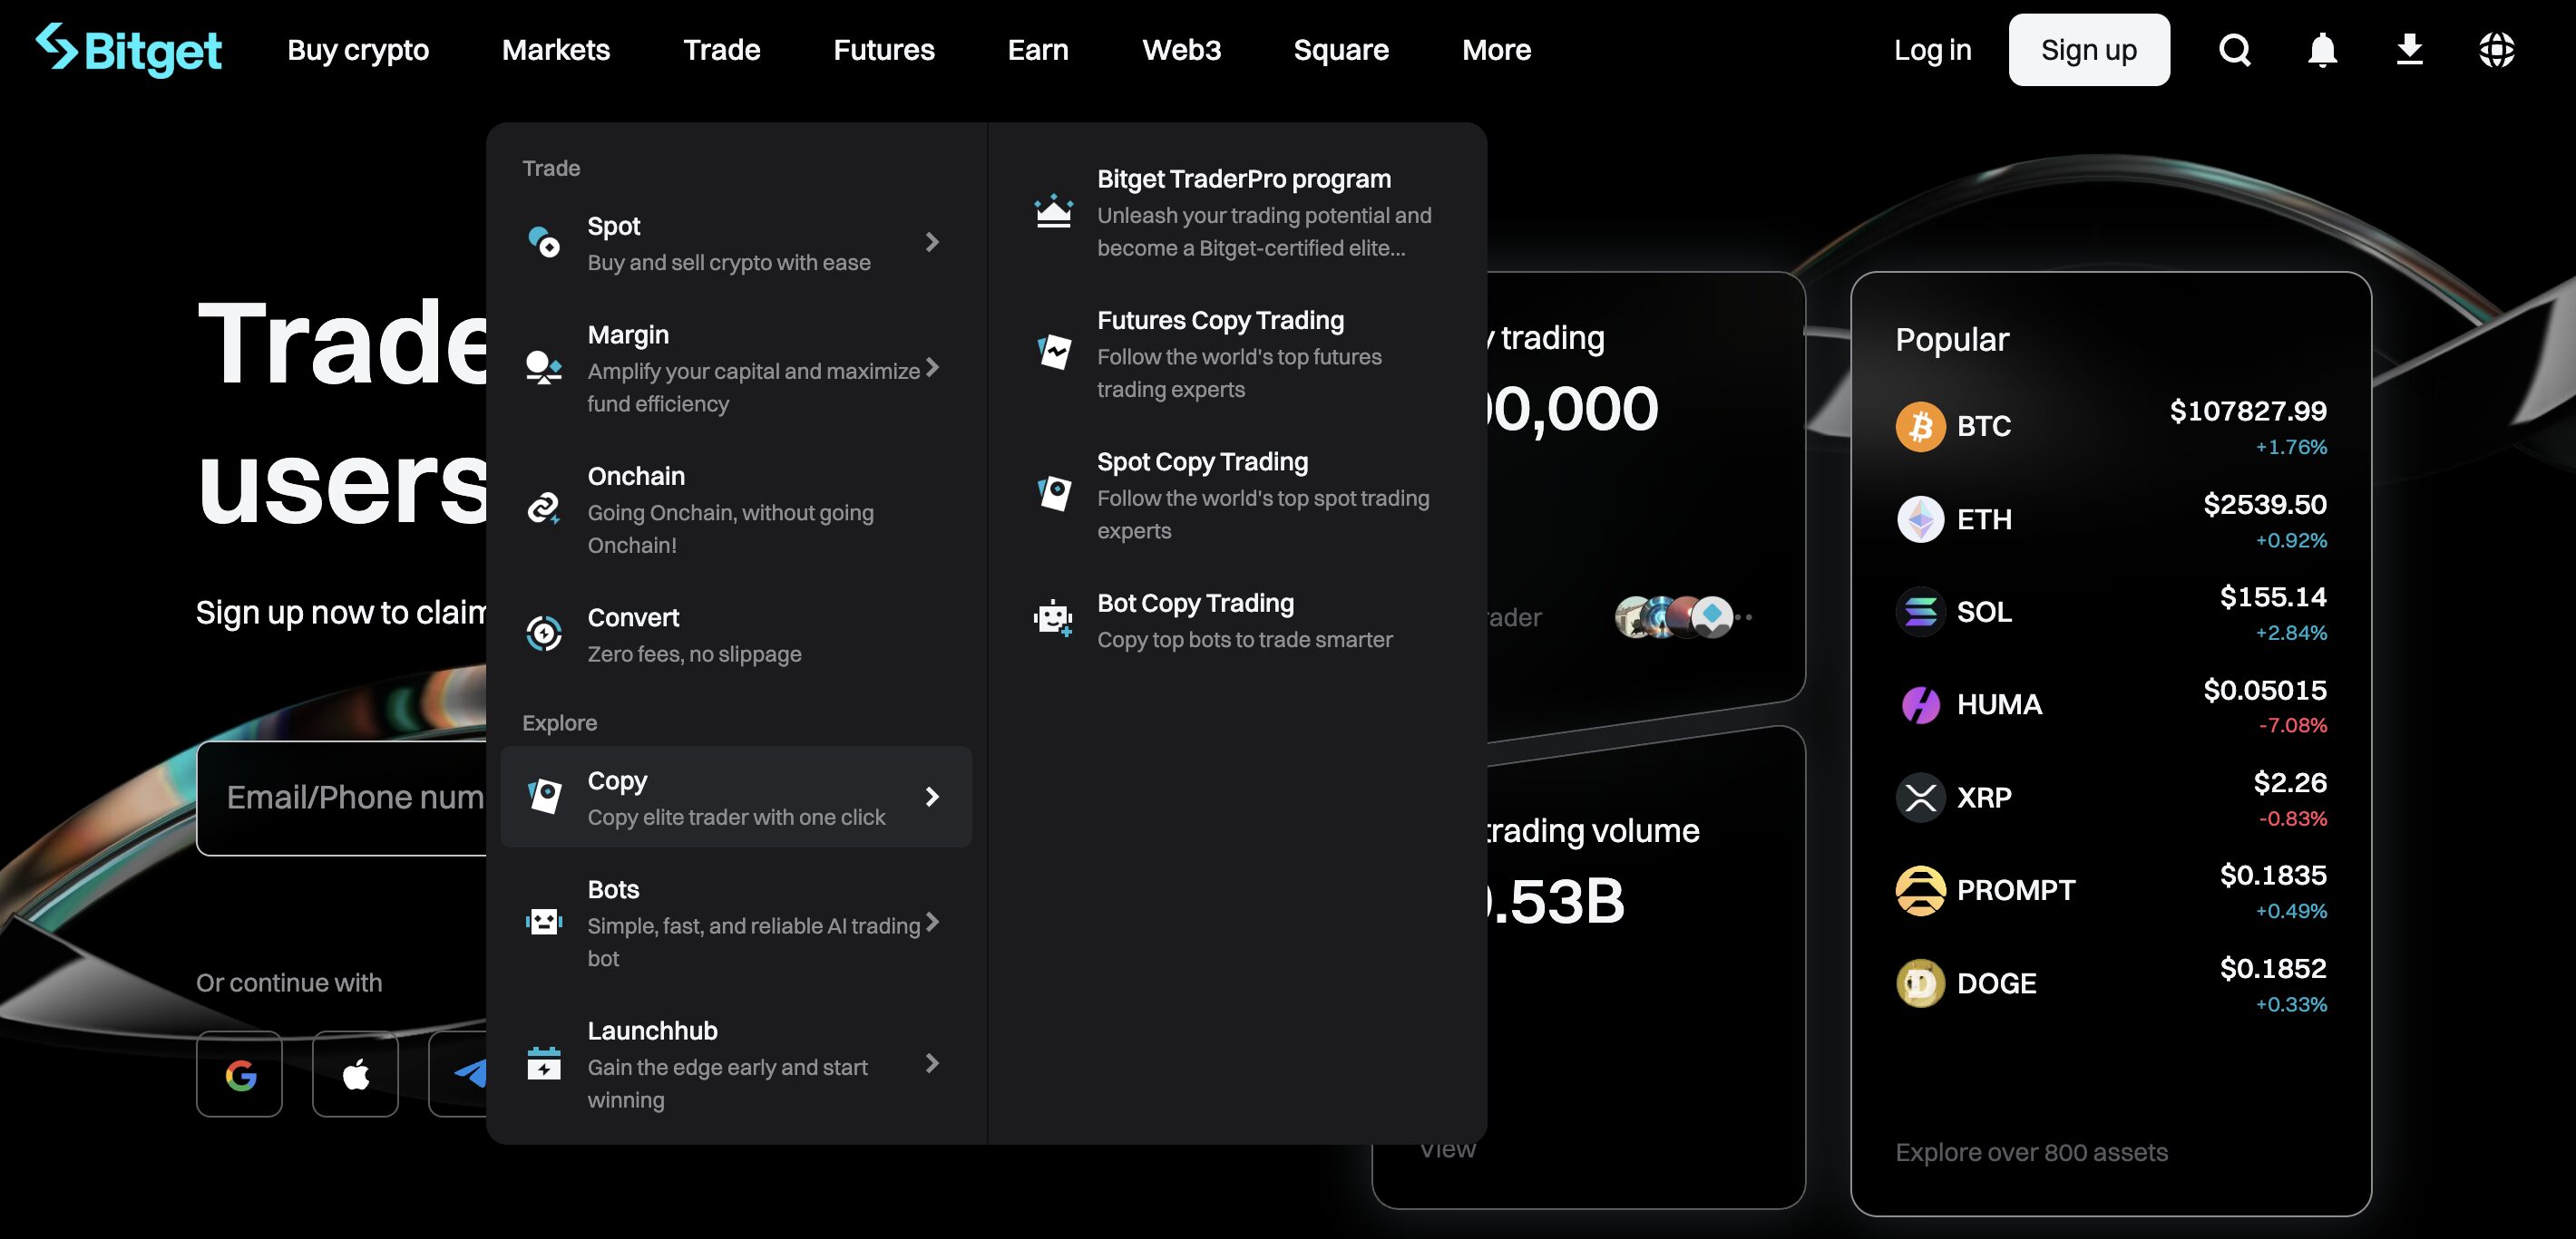Click the Spot trading icon
This screenshot has height=1239, width=2576.
coord(544,242)
